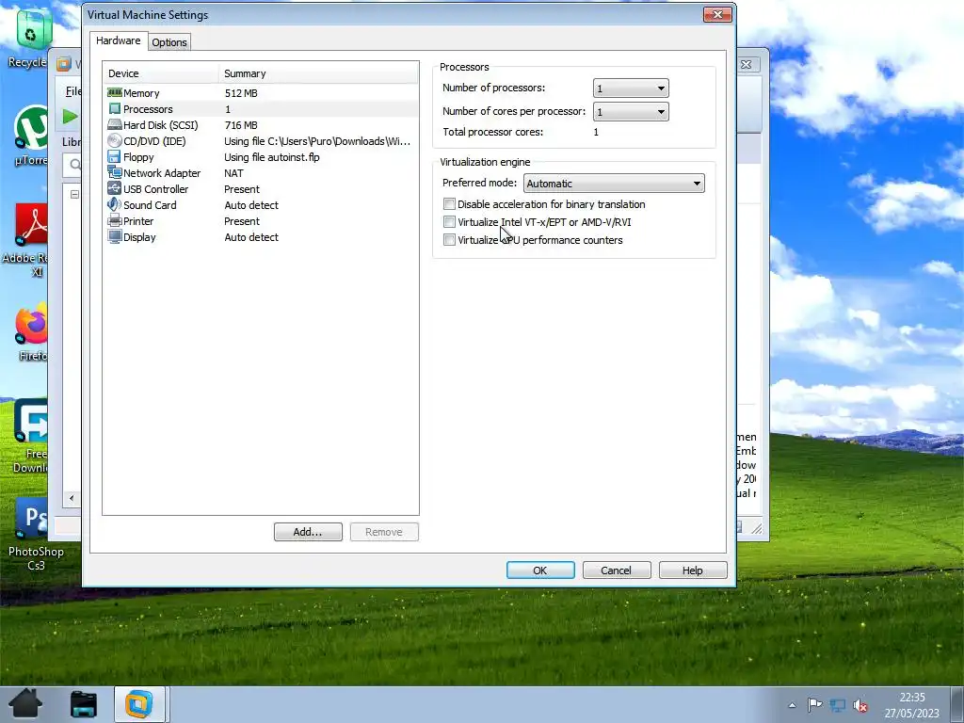Enable Disable acceleration for binary translation
This screenshot has width=964, height=723.
pyautogui.click(x=449, y=204)
